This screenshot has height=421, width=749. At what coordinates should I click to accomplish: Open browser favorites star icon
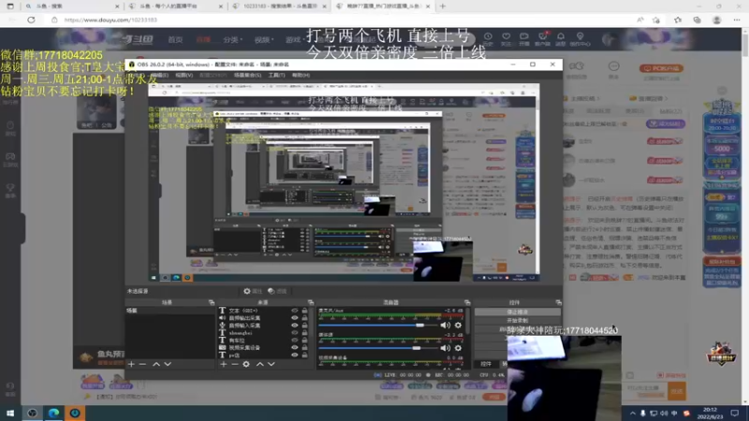pos(678,20)
